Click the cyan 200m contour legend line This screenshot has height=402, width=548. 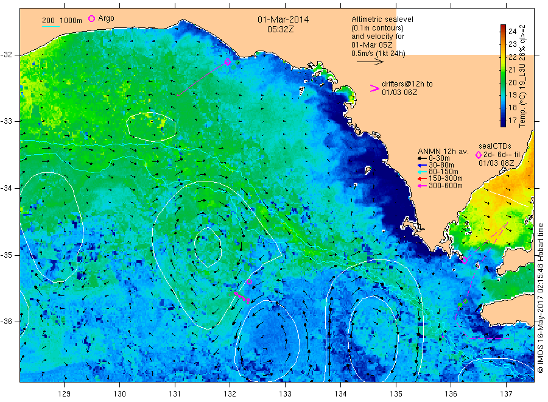(x=51, y=26)
